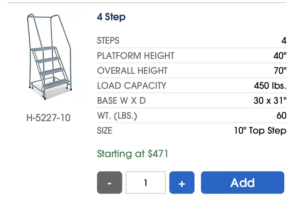This screenshot has height=201, width=294.
Task: Click the 10" Top Step size value
Action: 260,130
